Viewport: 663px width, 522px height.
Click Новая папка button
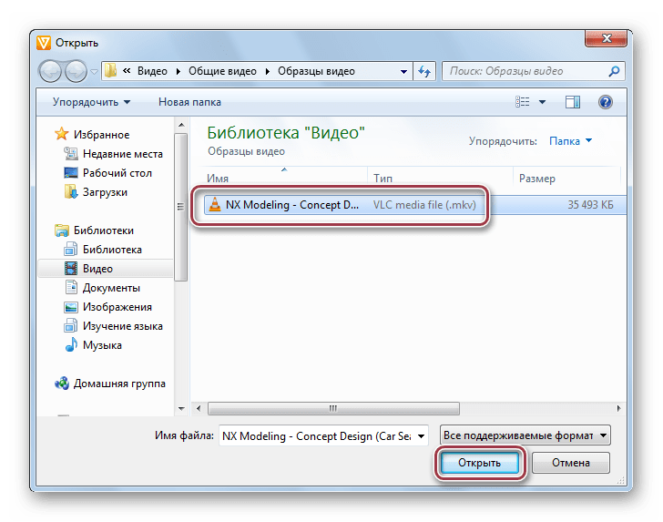coord(189,102)
